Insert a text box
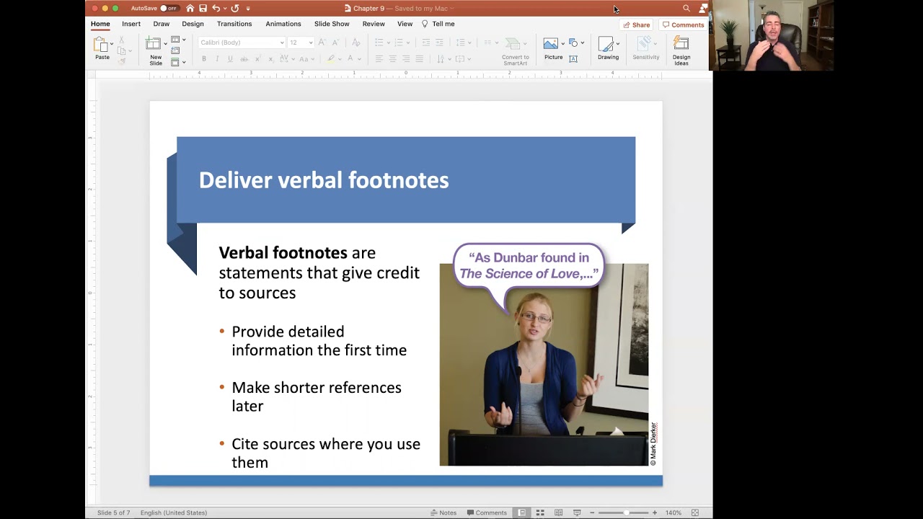This screenshot has height=519, width=923. coord(573,59)
